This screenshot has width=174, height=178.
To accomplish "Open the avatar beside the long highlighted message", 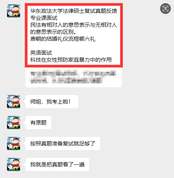I will point(14,11).
